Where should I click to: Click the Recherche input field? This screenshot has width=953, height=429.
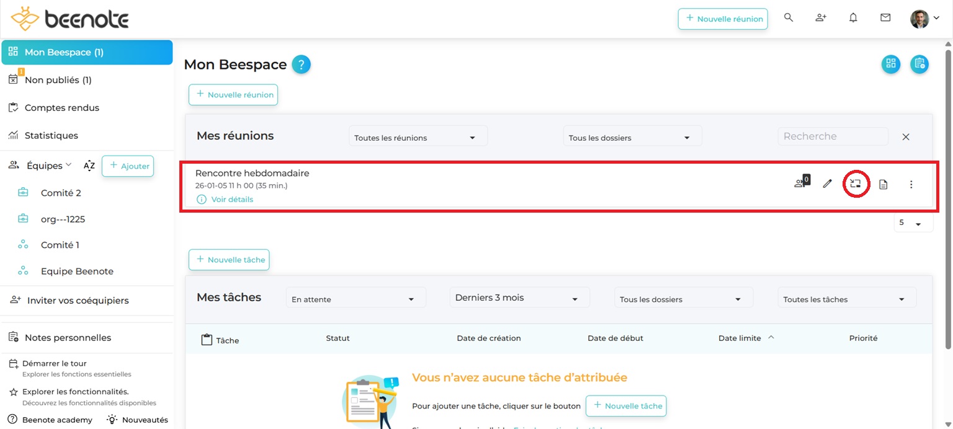pyautogui.click(x=832, y=136)
